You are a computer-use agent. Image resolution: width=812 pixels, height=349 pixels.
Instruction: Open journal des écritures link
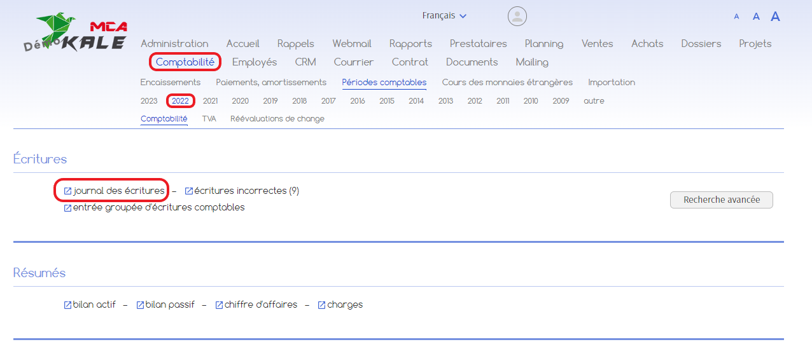[x=118, y=191]
